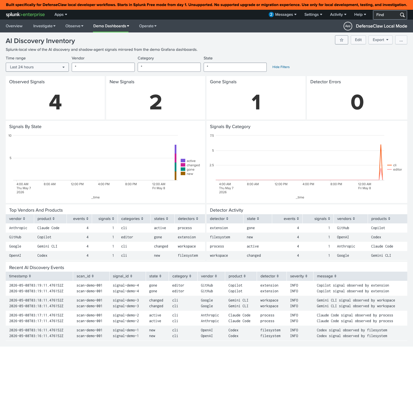
Task: Click the Hide Filters link
Action: 281,67
